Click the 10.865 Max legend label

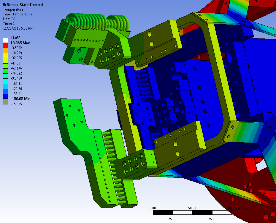[x=20, y=43]
